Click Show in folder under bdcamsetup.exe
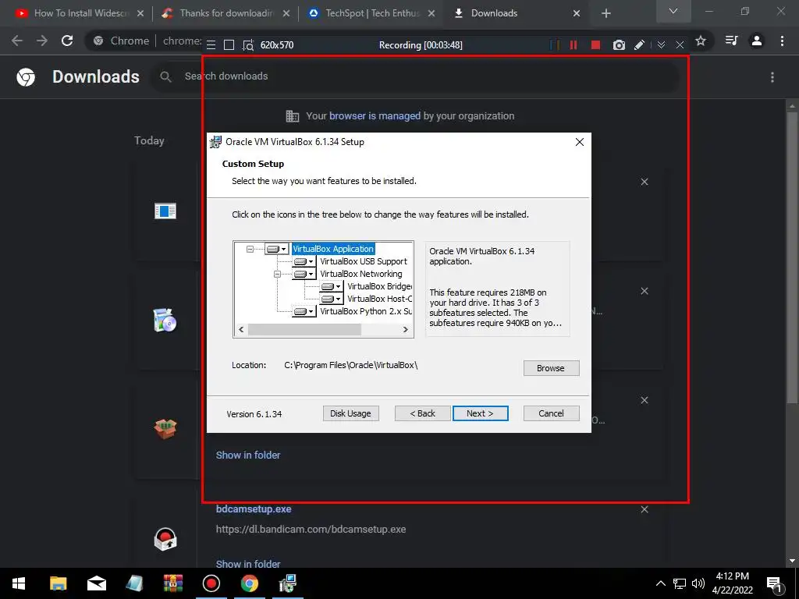Screen dimensions: 799x599 click(247, 565)
